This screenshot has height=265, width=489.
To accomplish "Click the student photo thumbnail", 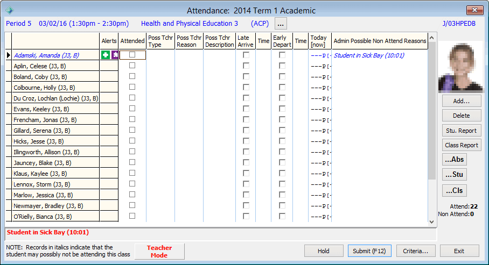I will coord(460,68).
